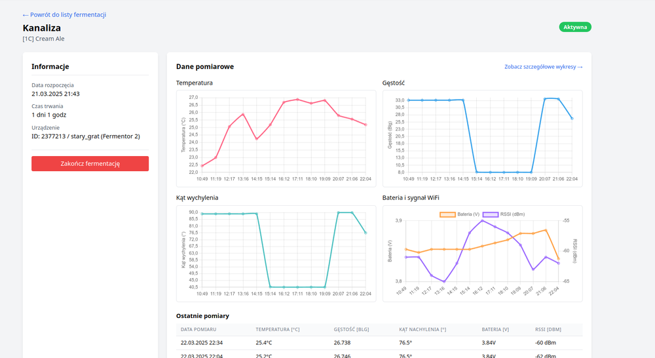Click the Data pomiaru column header
The image size is (655, 358).
203,328
